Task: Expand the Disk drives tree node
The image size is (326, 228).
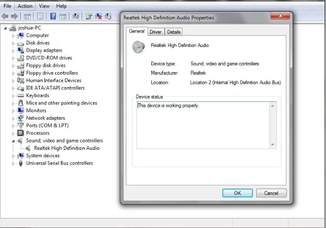Action: [13, 43]
